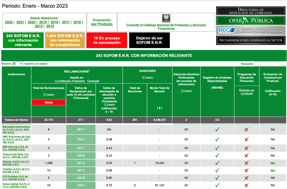Open Attendo S.A.P.I. institution link
The width and height of the screenshot is (287, 189).
point(16,163)
